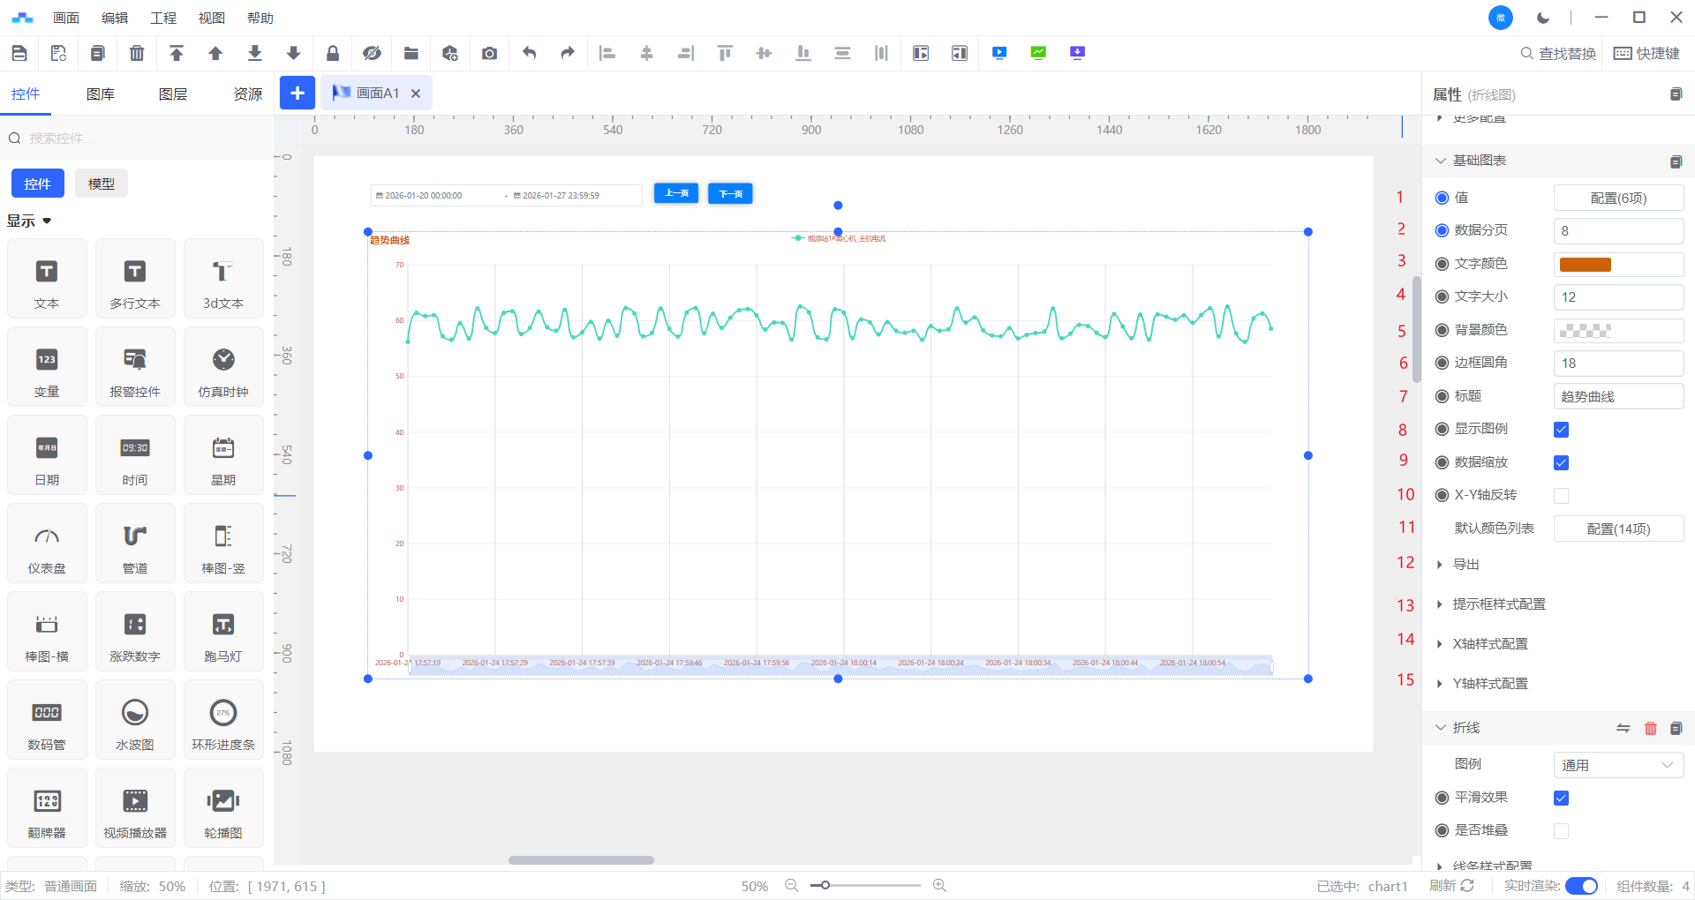This screenshot has width=1695, height=900.
Task: Click the 配置(6项) value button
Action: click(x=1617, y=199)
